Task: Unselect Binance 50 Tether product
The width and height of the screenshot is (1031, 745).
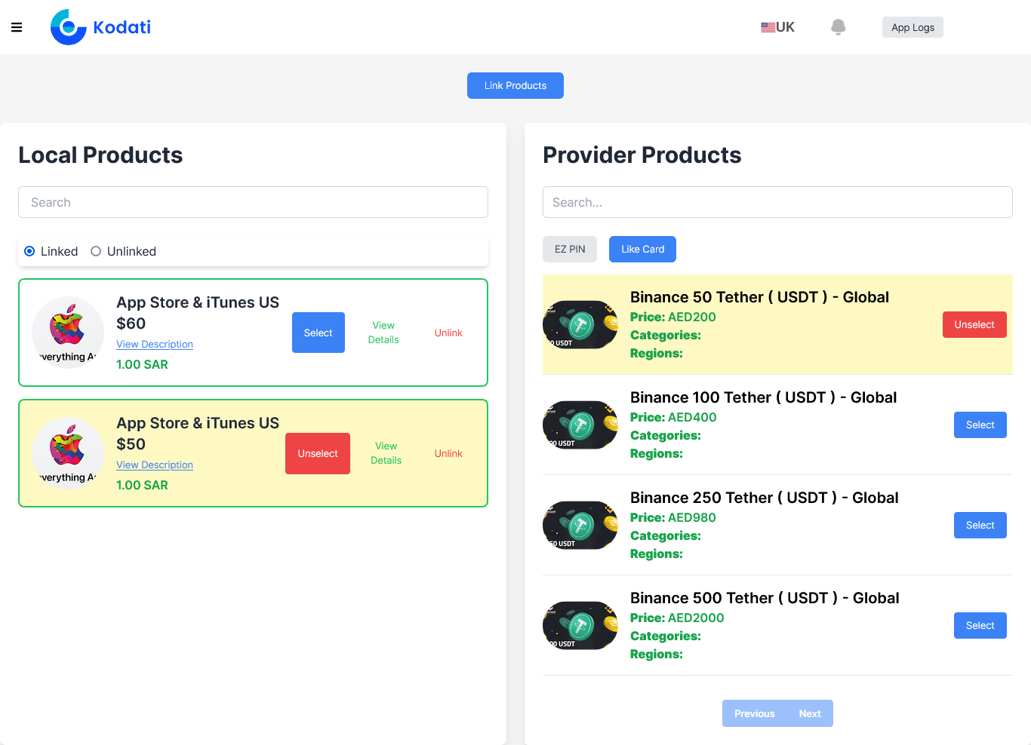Action: point(974,324)
